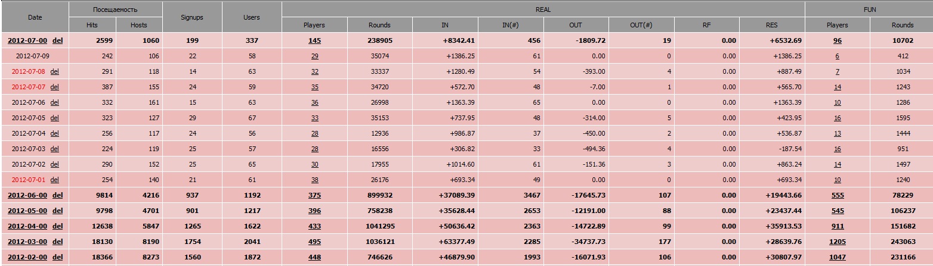Expand the 2012-05-00 month row
This screenshot has height=266, width=933.
coord(27,211)
